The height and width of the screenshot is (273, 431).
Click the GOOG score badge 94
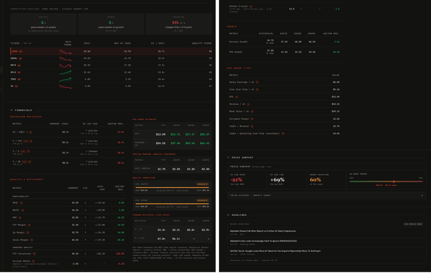click(21, 51)
